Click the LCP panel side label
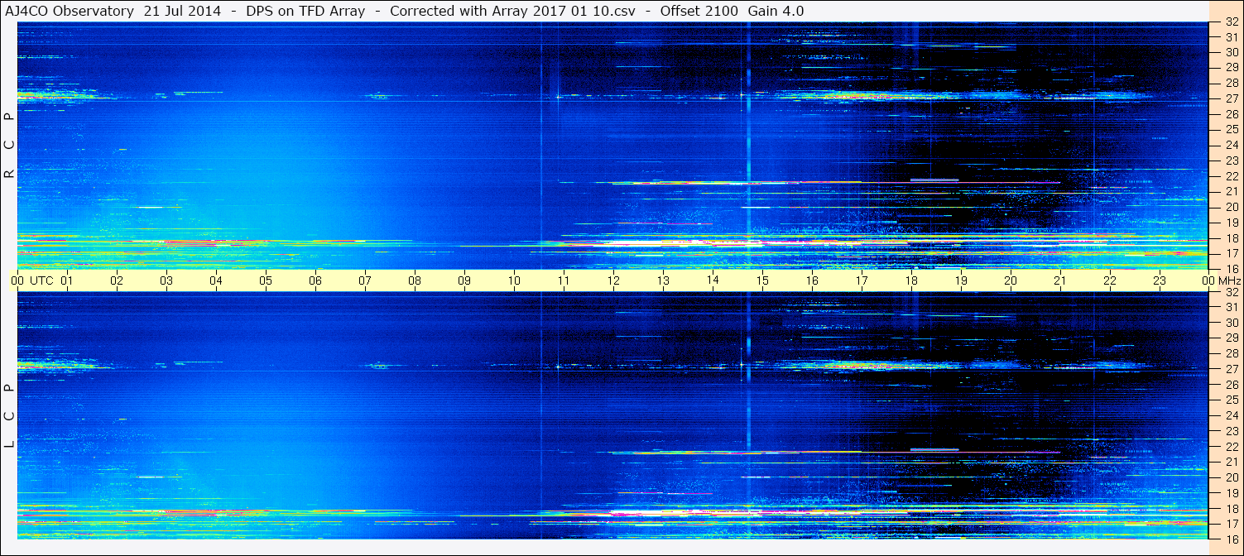 coord(9,416)
